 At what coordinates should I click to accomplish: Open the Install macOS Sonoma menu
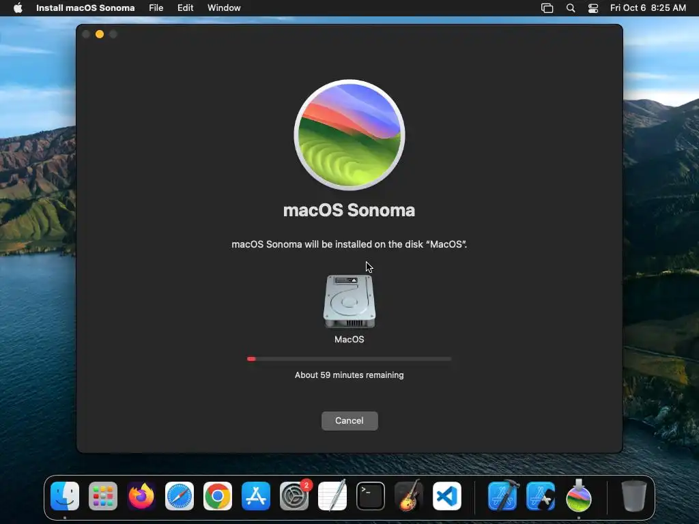pos(85,8)
